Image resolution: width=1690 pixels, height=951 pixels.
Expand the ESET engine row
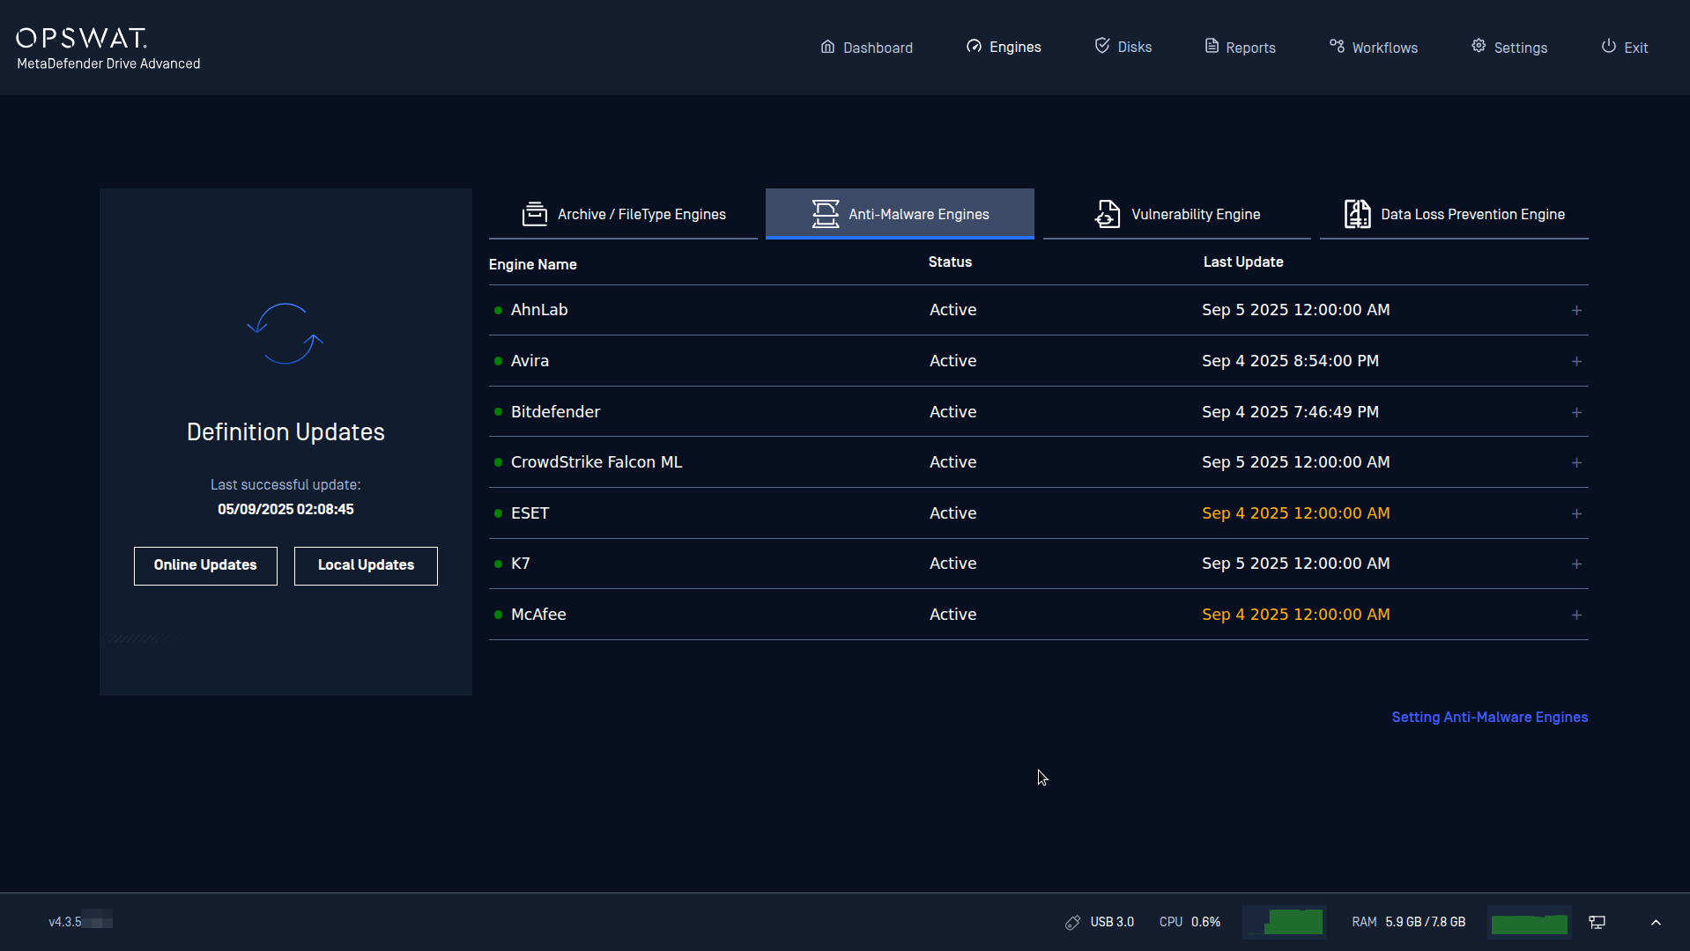pyautogui.click(x=1576, y=513)
